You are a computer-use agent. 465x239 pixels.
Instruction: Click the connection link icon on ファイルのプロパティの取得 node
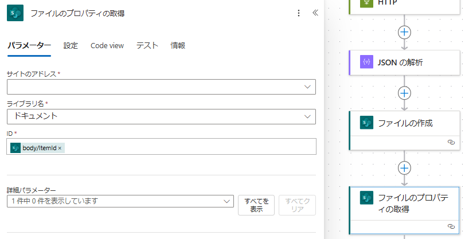coord(451,226)
